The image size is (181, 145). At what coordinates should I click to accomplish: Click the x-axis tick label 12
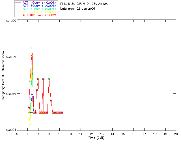point(91,134)
